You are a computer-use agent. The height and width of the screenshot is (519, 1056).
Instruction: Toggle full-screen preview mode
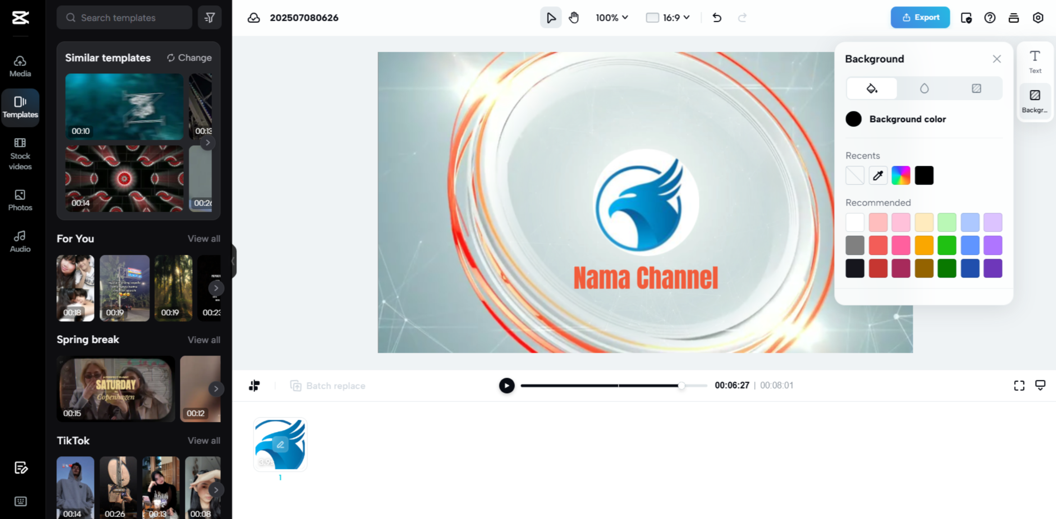point(1019,386)
